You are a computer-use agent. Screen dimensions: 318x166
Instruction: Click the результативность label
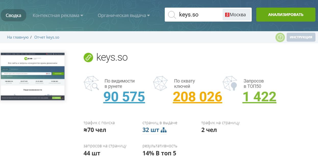point(160,146)
